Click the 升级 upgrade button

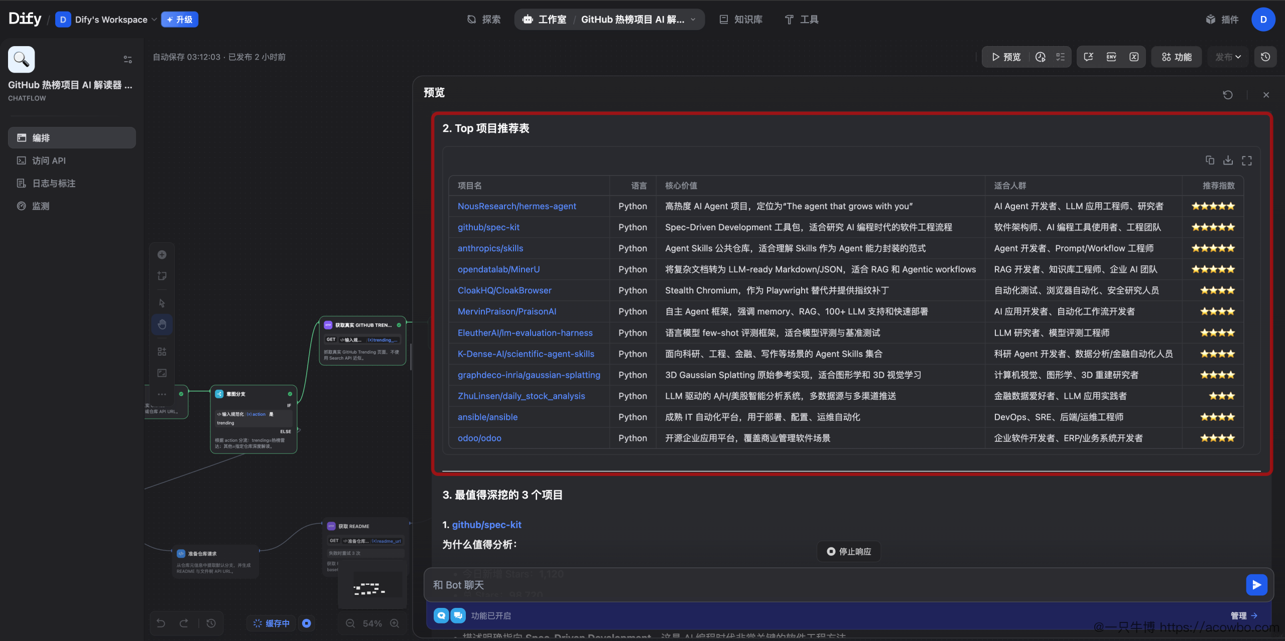pos(180,20)
